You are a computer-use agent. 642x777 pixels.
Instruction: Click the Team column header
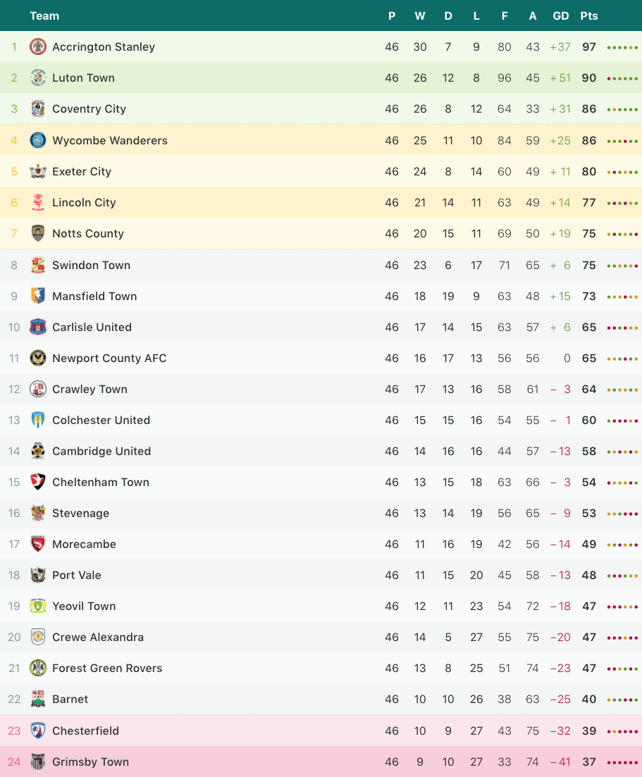tap(44, 16)
